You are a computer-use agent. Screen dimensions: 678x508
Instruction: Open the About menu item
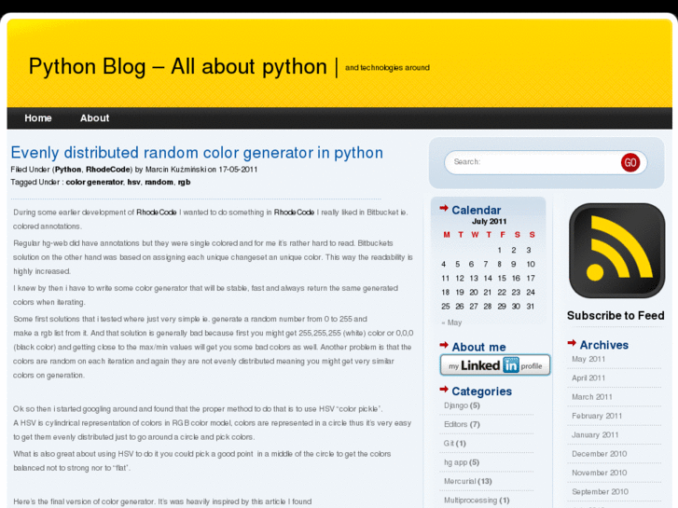[94, 118]
